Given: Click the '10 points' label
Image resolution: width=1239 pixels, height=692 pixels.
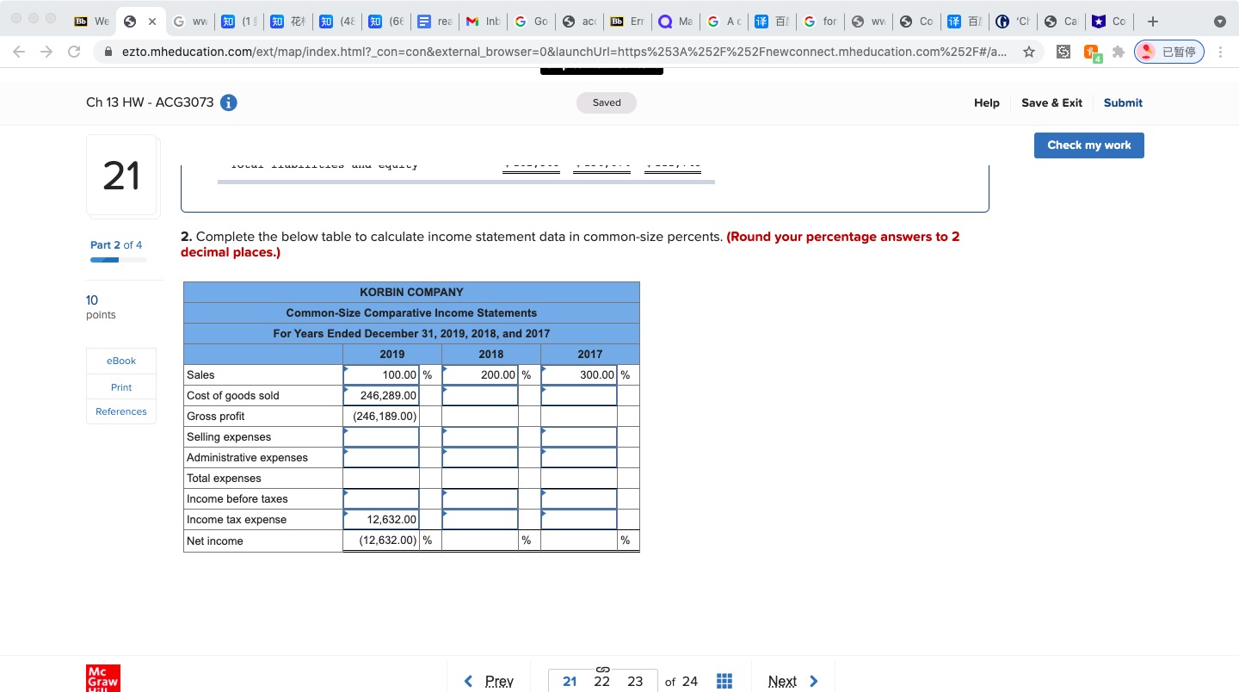Looking at the screenshot, I should coord(101,307).
